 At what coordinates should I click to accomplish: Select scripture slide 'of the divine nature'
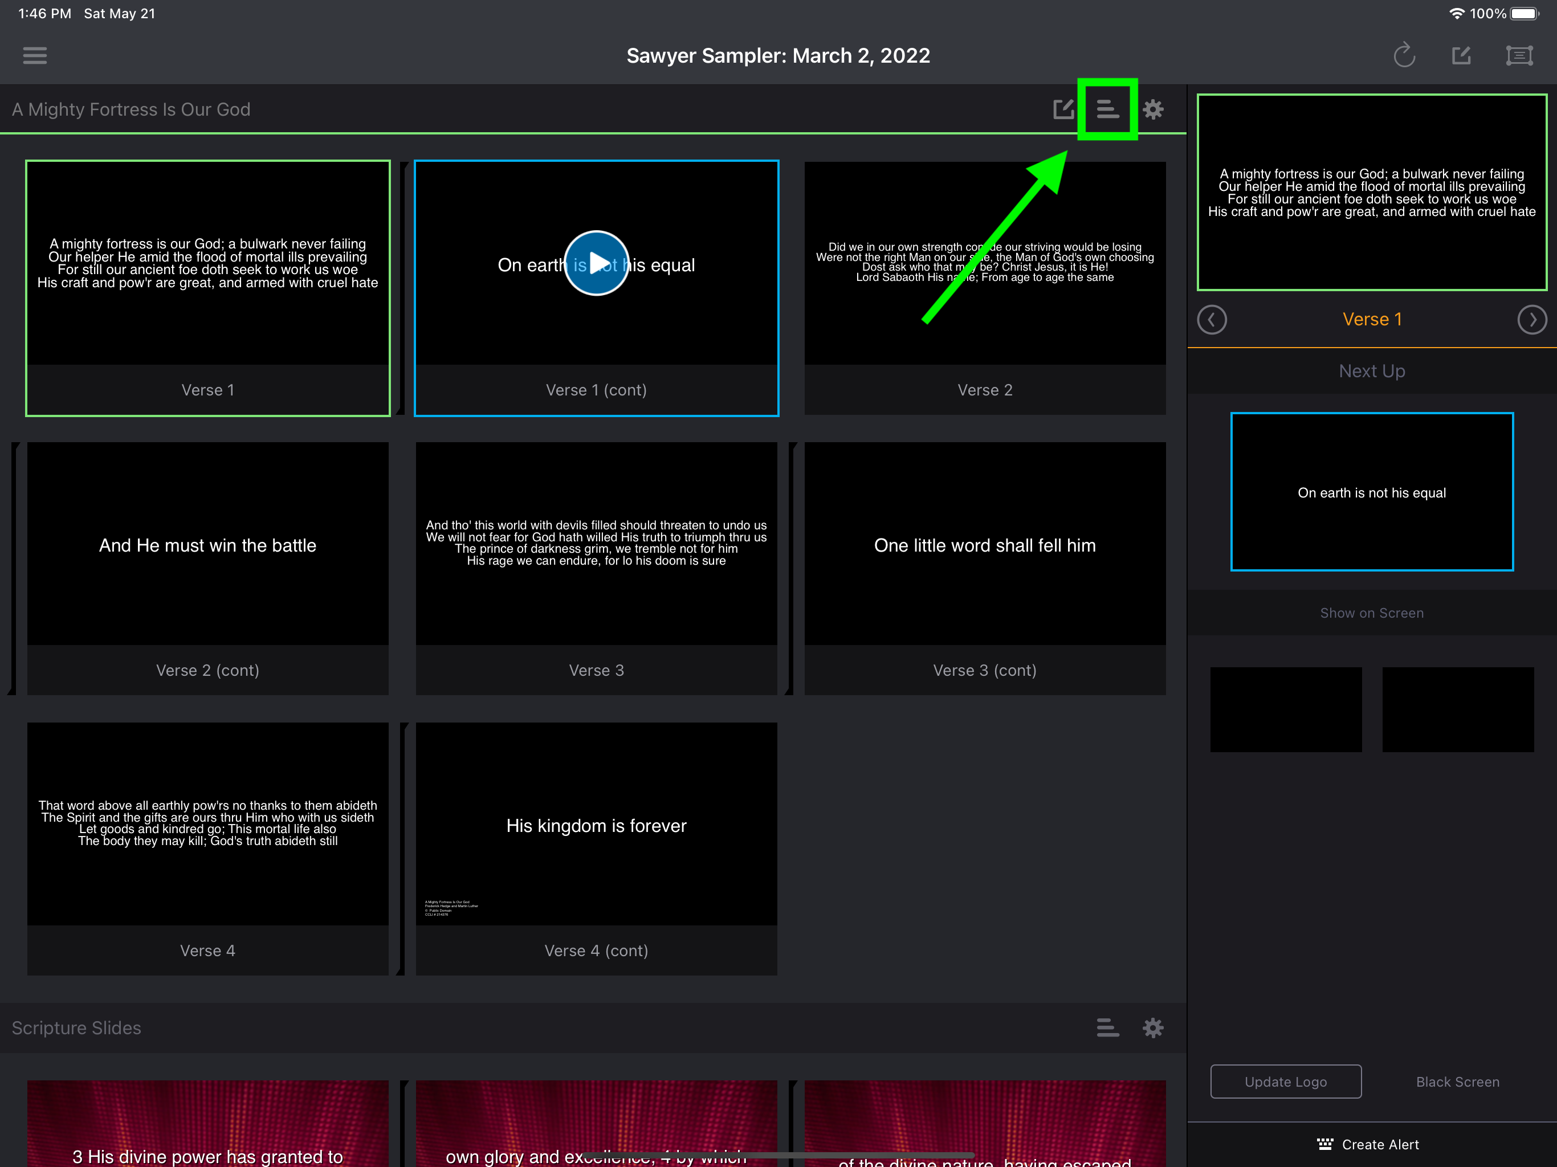tap(985, 1123)
